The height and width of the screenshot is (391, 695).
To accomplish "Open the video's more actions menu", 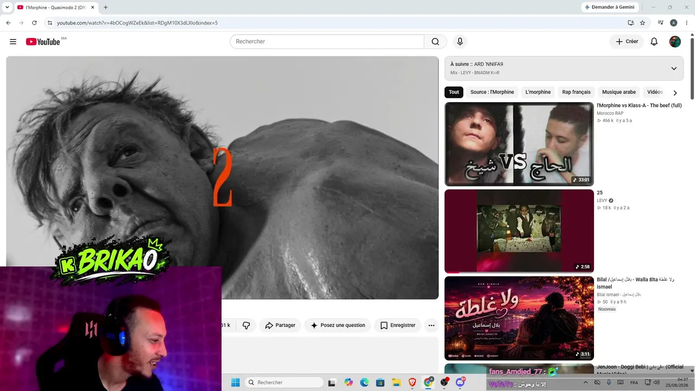I will [x=431, y=325].
